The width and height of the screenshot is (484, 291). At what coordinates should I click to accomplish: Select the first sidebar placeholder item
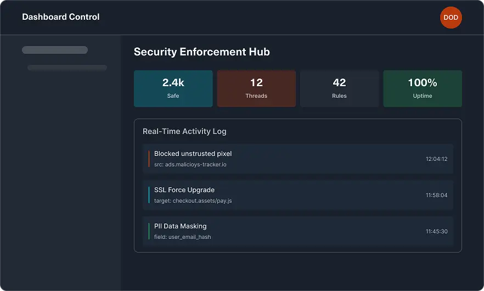(55, 50)
